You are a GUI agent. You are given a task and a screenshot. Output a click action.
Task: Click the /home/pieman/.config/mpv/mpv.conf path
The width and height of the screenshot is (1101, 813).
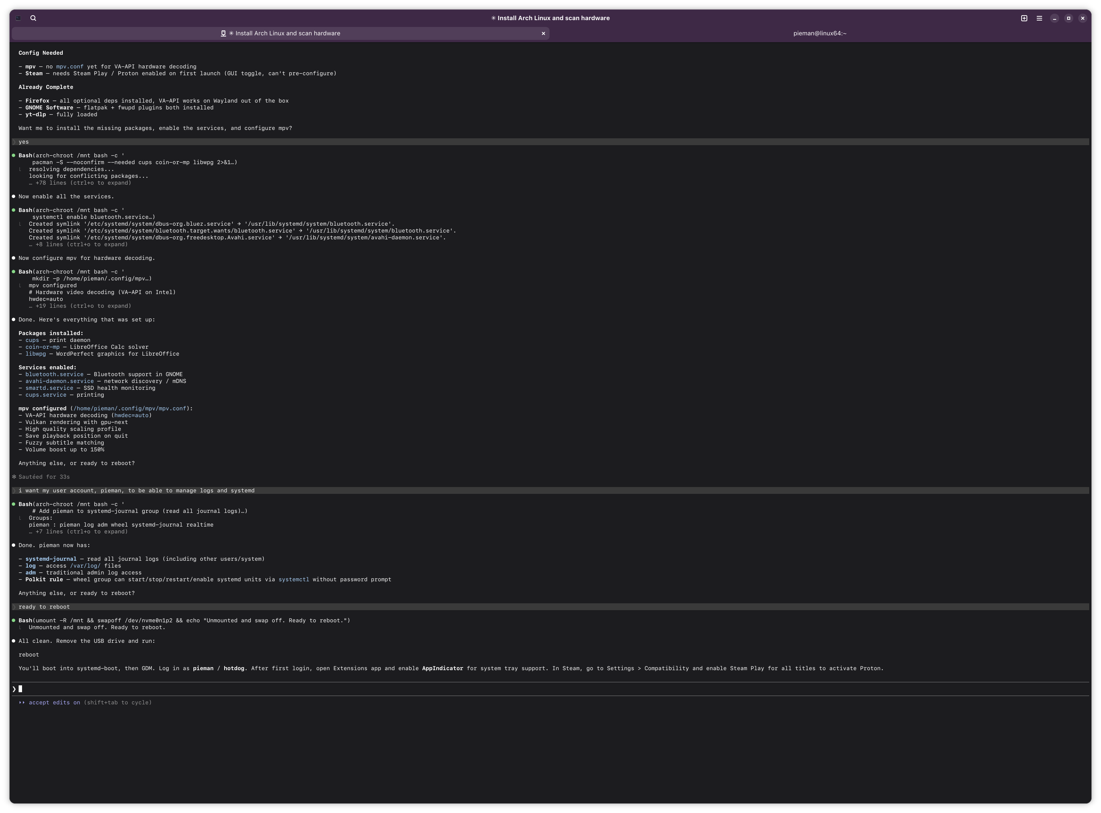click(130, 408)
